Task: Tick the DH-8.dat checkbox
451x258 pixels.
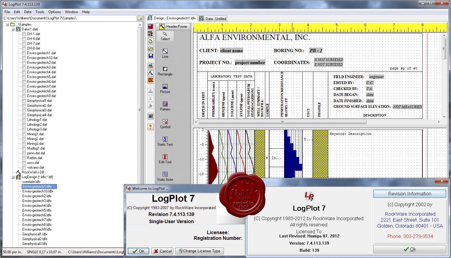Action: [x=24, y=48]
